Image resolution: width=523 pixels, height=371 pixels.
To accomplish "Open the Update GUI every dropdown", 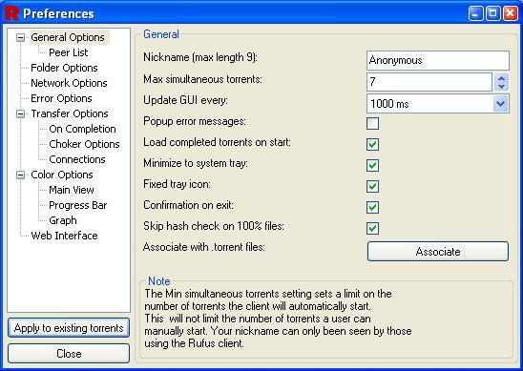I will 501,104.
